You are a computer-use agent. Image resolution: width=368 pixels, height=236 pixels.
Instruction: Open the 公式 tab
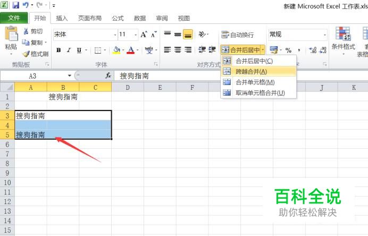(x=118, y=18)
